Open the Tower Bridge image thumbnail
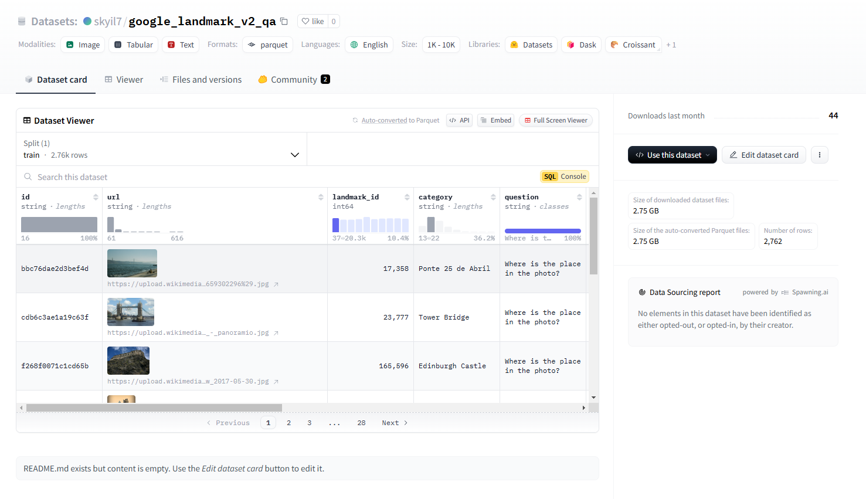 [x=131, y=312]
